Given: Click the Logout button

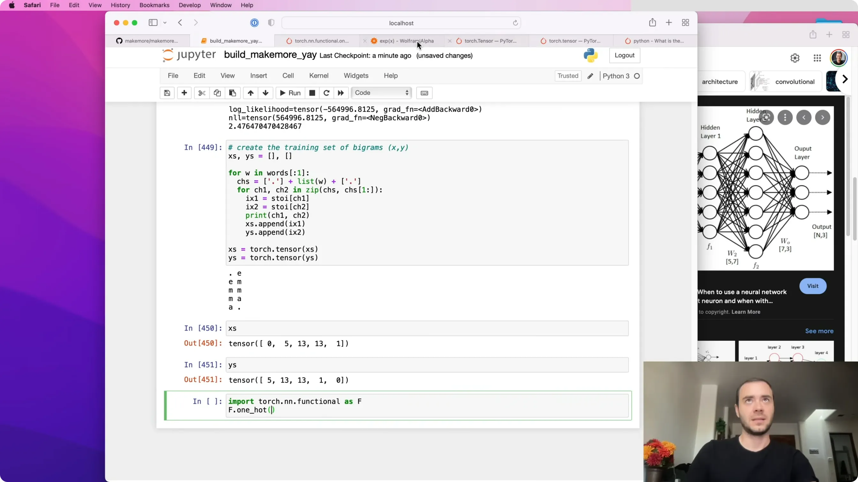Looking at the screenshot, I should click(625, 55).
